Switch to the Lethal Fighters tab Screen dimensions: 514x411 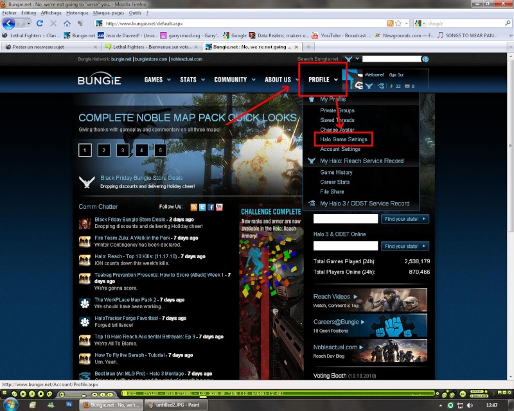pyautogui.click(x=151, y=47)
